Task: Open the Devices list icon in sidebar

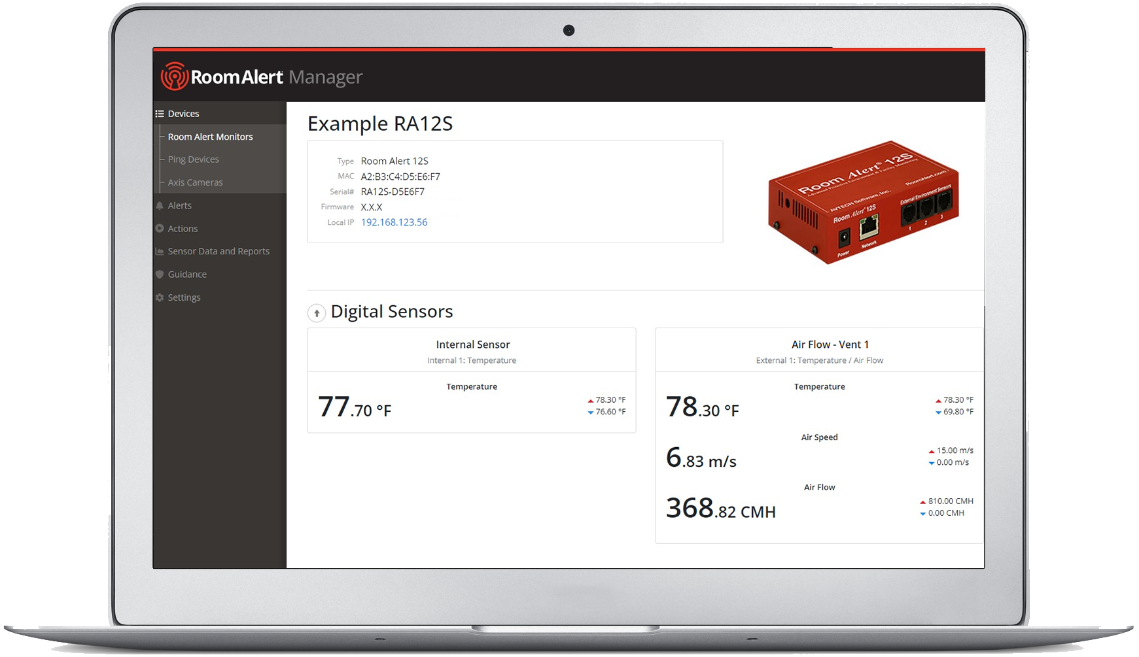Action: pyautogui.click(x=160, y=112)
